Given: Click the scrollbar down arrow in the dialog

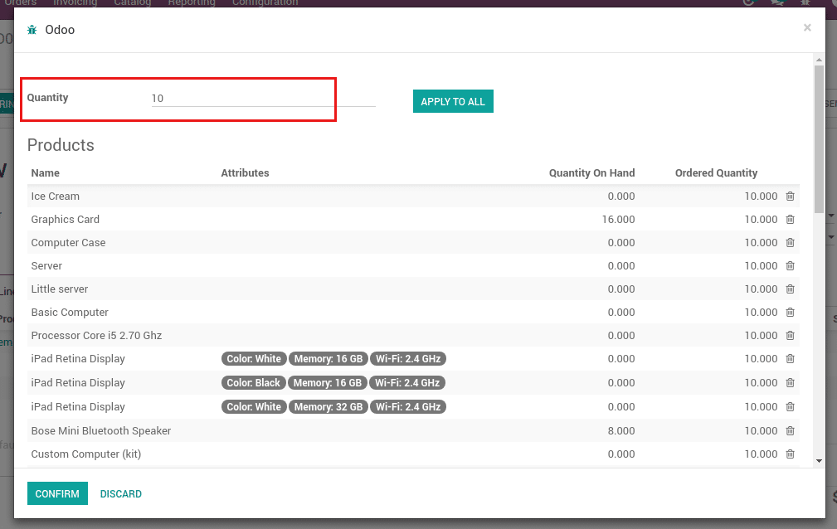Looking at the screenshot, I should (x=819, y=461).
